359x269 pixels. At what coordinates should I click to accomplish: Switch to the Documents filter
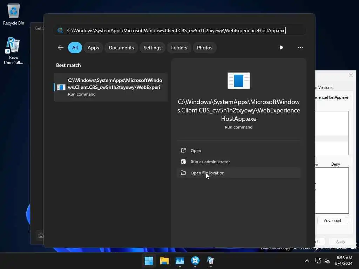(x=121, y=48)
